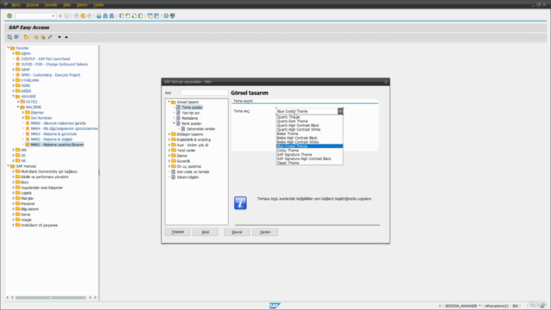Open the Diğer menu

pos(67,5)
